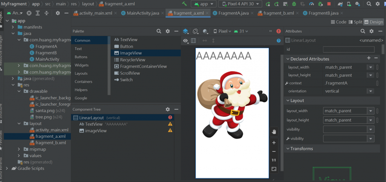Expand the manifests folder
Screen dimensions: 386x182
click(13, 27)
